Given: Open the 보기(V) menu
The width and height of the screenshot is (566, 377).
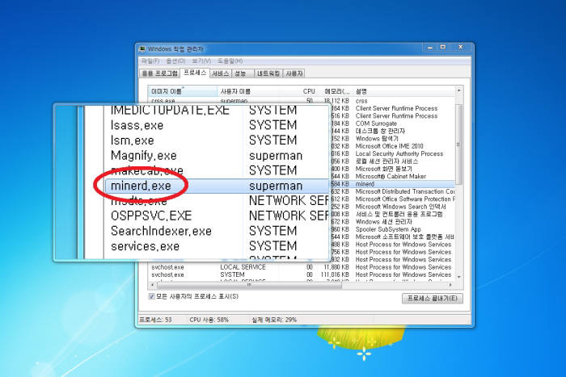Looking at the screenshot, I should pos(201,61).
